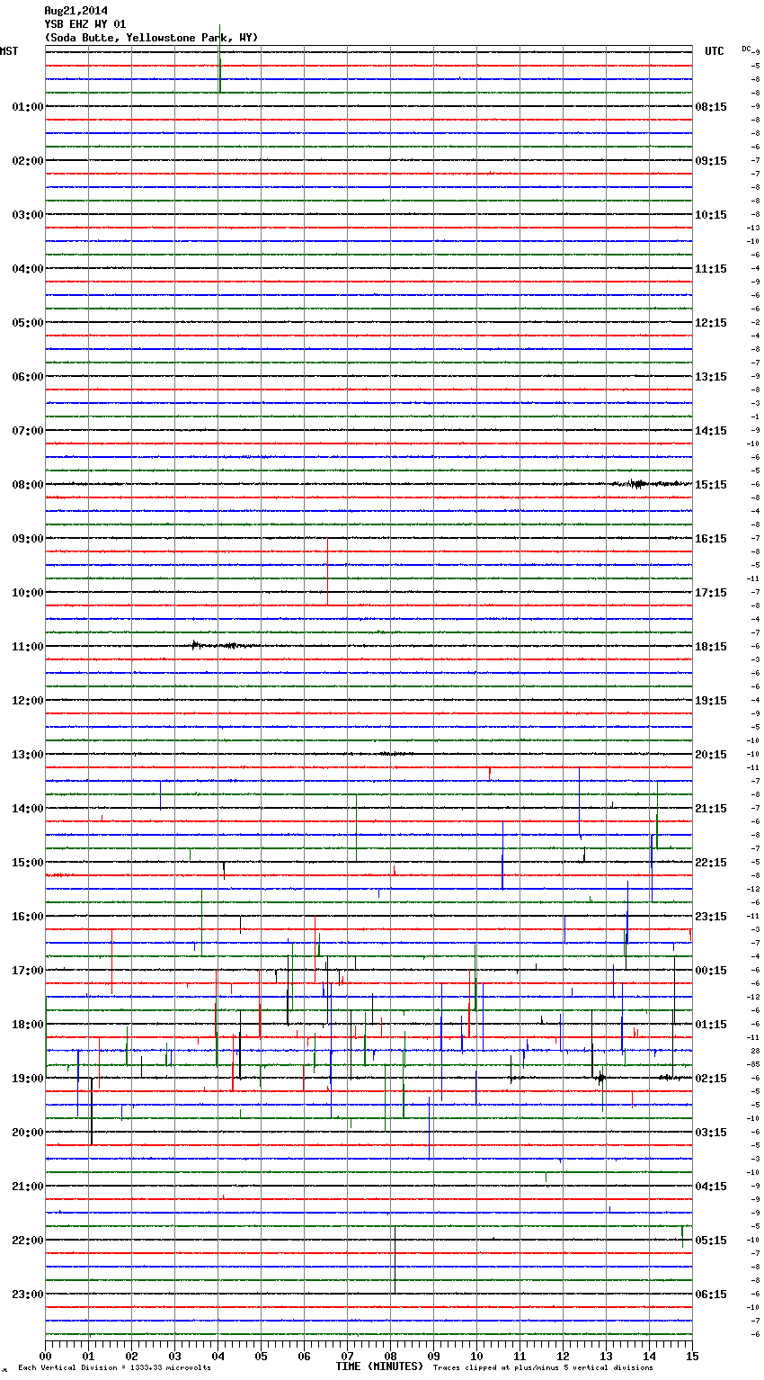This screenshot has width=764, height=1380.
Task: Pick the 19:00 MST time label
Action: [27, 1079]
